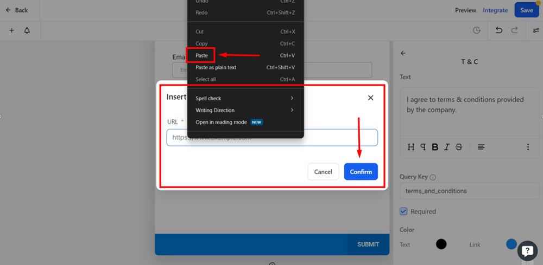Toggle strikethrough text formatting
The height and width of the screenshot is (265, 543).
(459, 147)
